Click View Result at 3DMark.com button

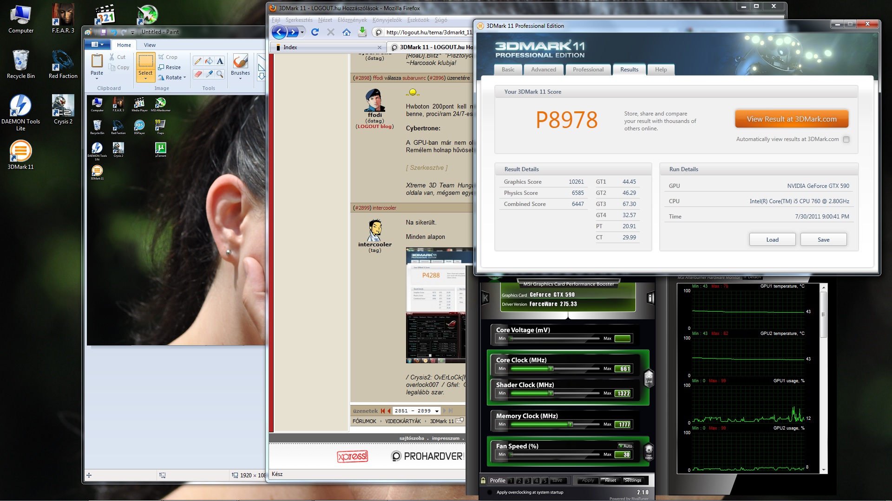791,119
